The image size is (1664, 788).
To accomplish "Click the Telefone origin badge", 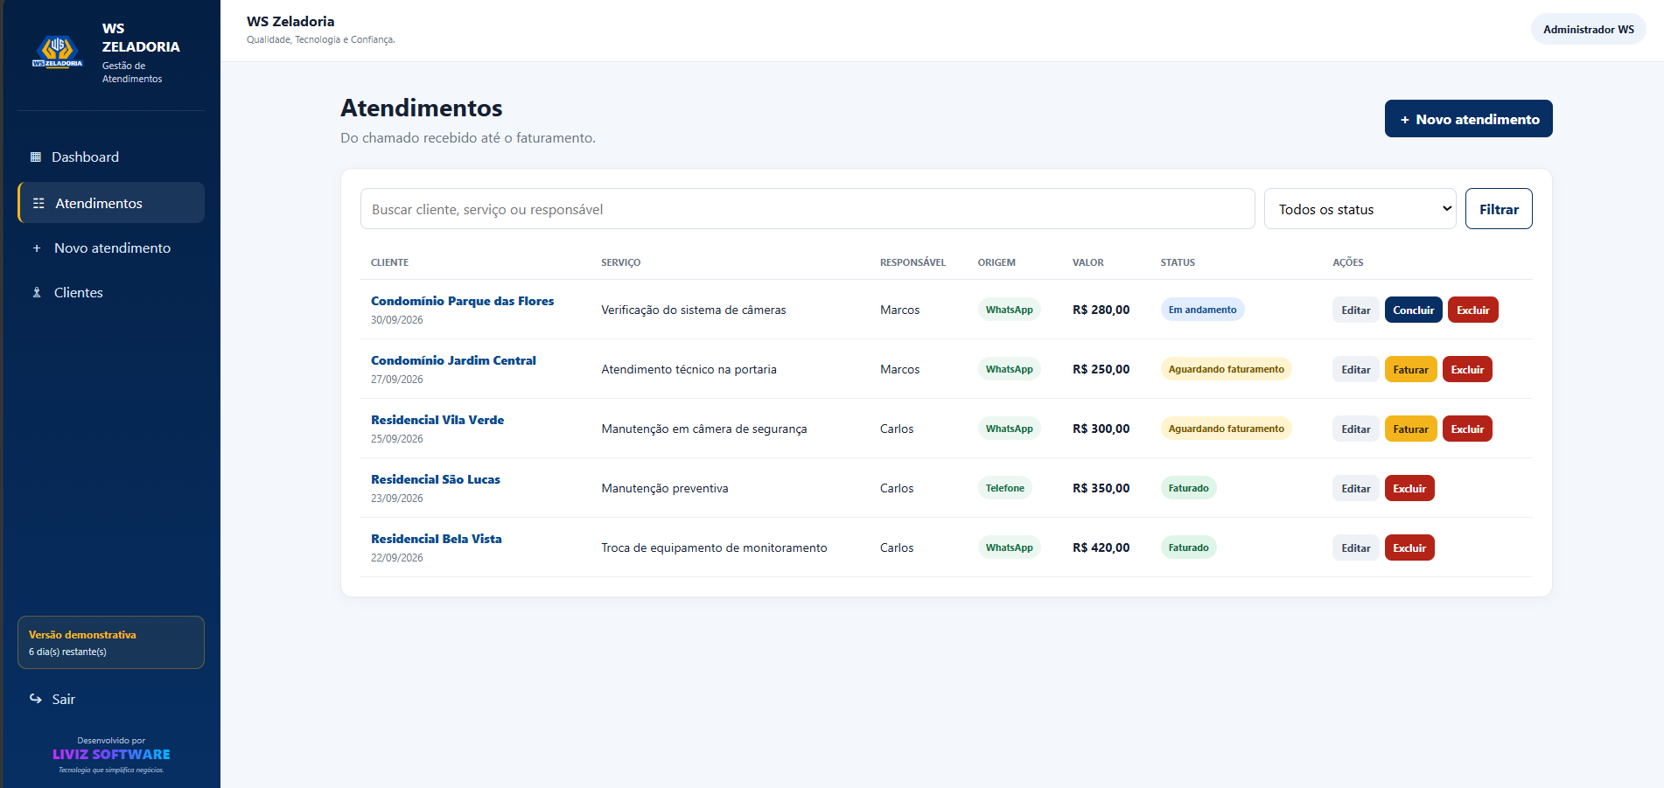I will pyautogui.click(x=1005, y=488).
